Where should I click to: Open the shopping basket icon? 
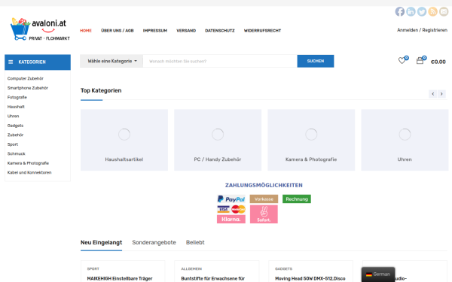[420, 60]
